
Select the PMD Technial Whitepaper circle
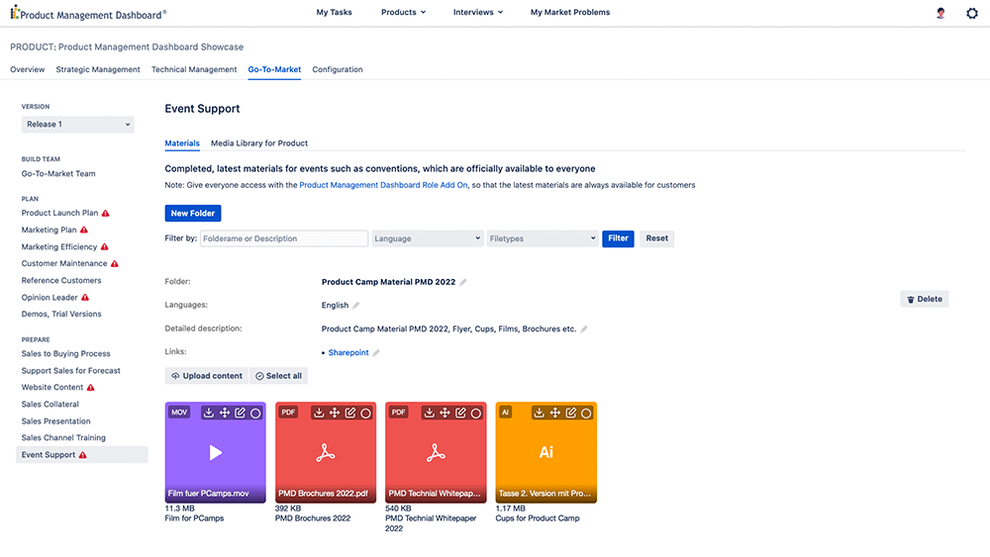point(476,414)
